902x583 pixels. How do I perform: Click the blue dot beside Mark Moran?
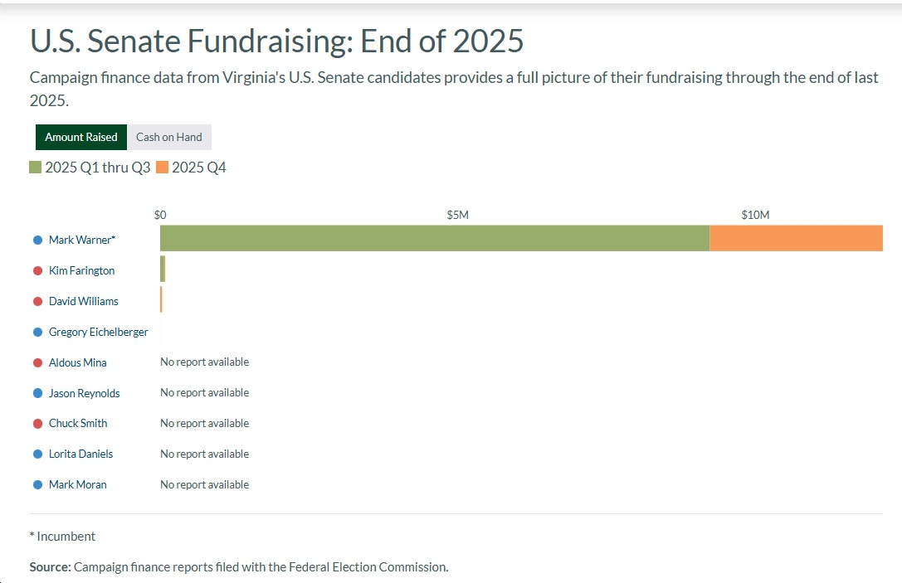(37, 485)
